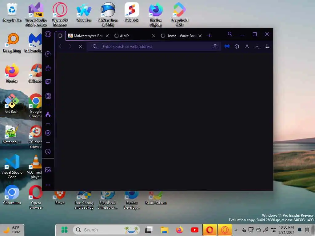Select the Recycle Bin desktop icon
This screenshot has width=315, height=236.
12,12
